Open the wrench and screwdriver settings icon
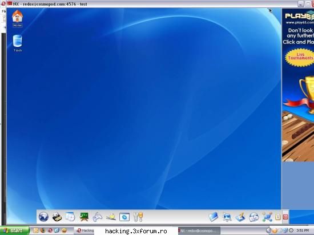Screen dimensions: 314x235 (x=138, y=217)
